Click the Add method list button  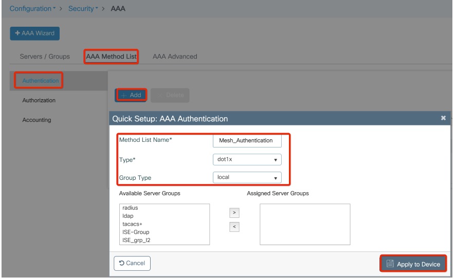click(x=131, y=95)
